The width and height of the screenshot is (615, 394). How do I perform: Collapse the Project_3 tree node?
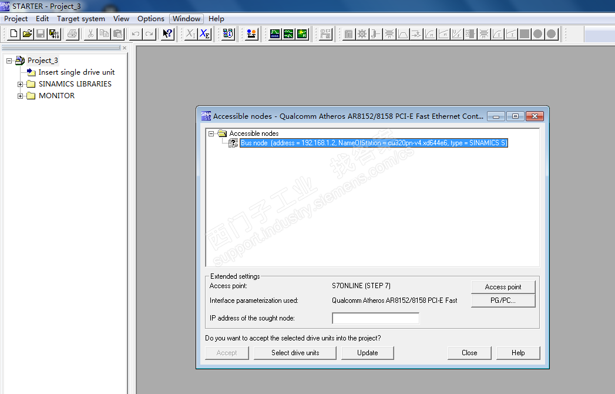coord(9,61)
